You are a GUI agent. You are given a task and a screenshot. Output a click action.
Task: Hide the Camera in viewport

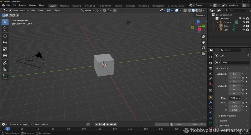[244, 22]
